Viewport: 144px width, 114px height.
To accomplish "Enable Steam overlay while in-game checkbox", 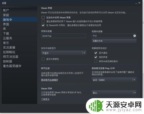I will [x=43, y=18].
